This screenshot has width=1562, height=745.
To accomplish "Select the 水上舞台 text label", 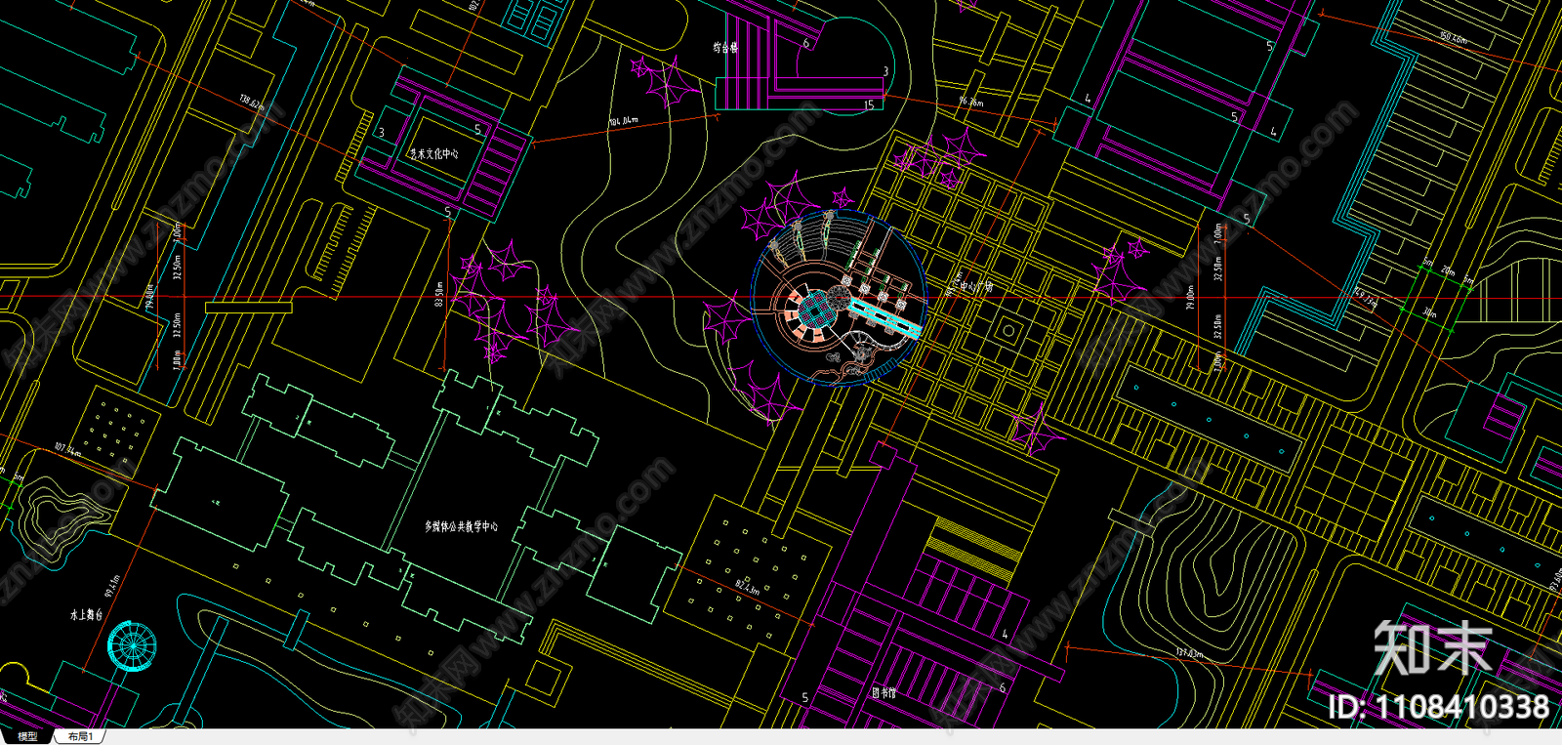I will [87, 615].
